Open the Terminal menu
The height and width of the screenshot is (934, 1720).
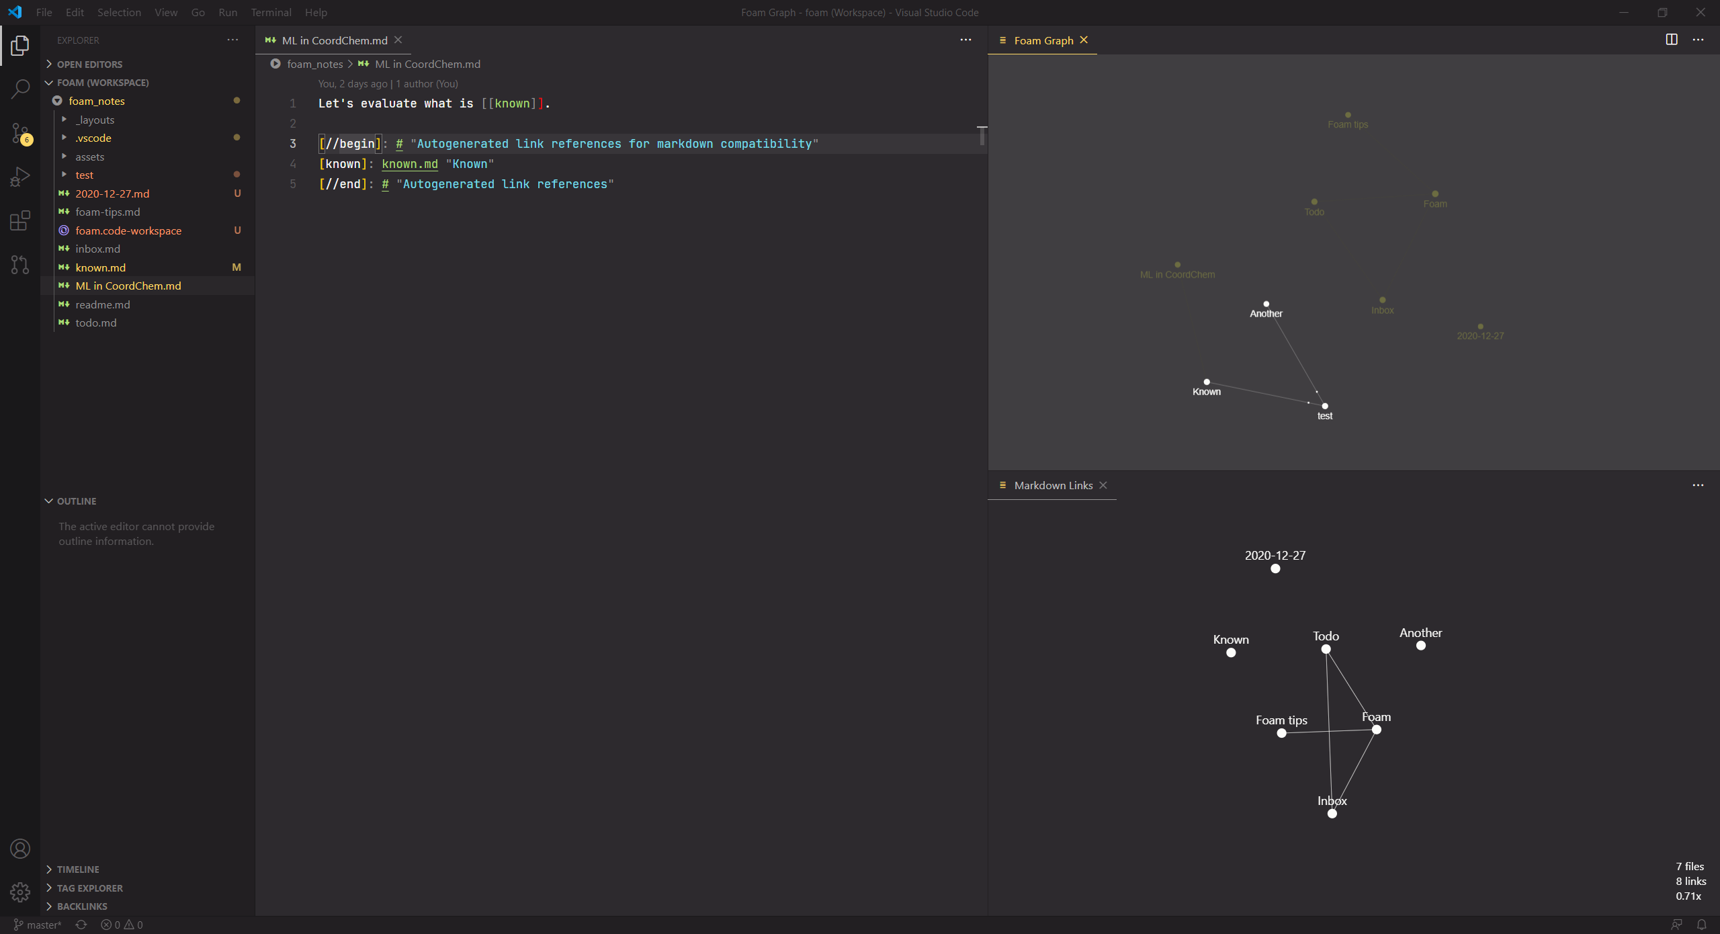271,12
